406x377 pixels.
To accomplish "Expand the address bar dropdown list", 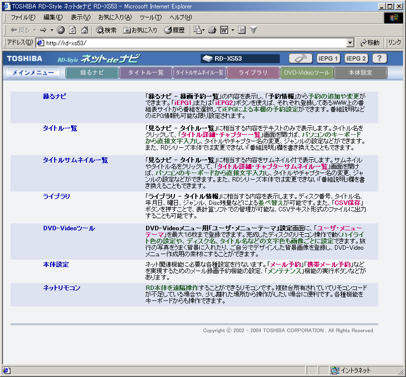I will pyautogui.click(x=350, y=43).
